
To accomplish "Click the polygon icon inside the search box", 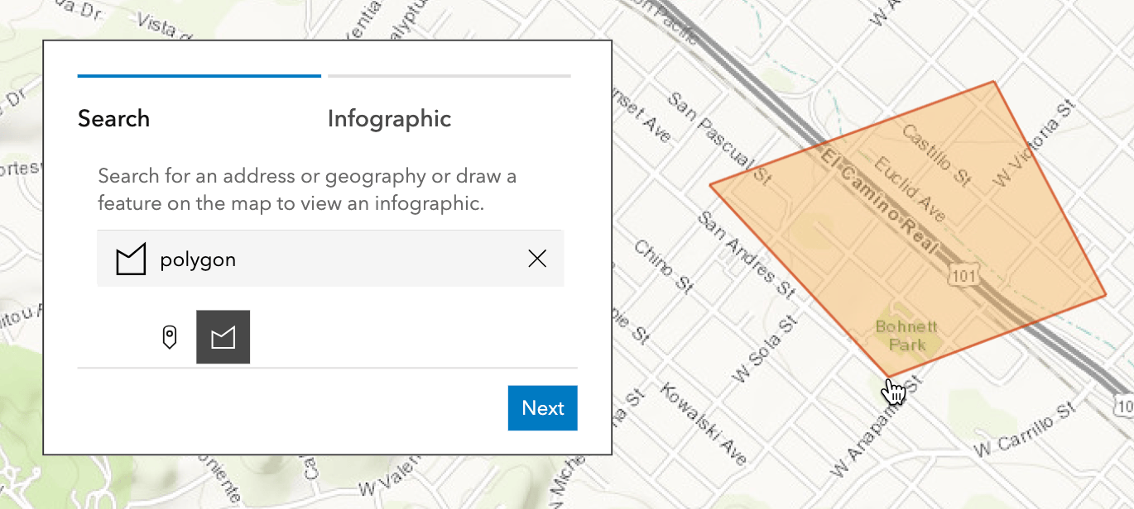I will point(130,259).
